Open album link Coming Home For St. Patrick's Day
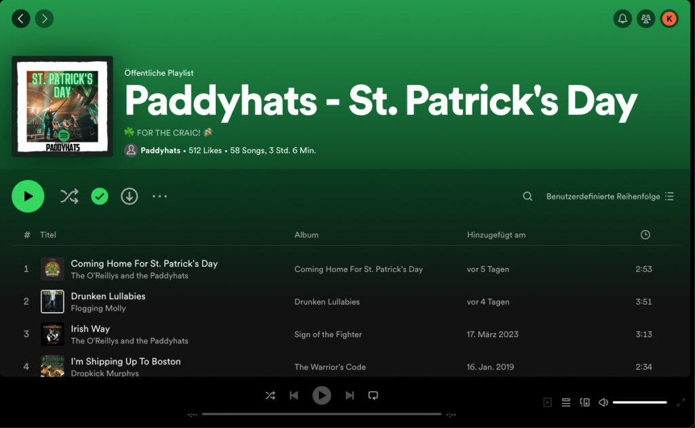 [x=358, y=269]
